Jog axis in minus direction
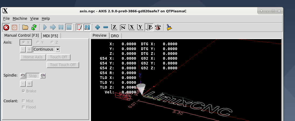Viewport: 295px width, 121px height. pos(23,49)
